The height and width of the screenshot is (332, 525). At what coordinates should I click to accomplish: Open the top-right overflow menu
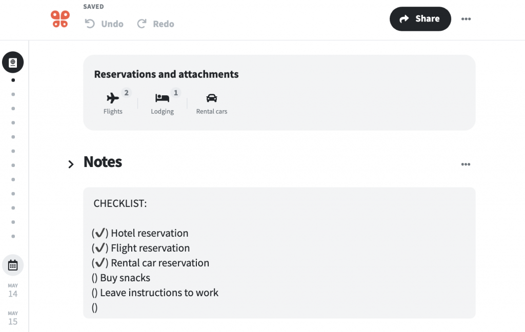pos(466,18)
